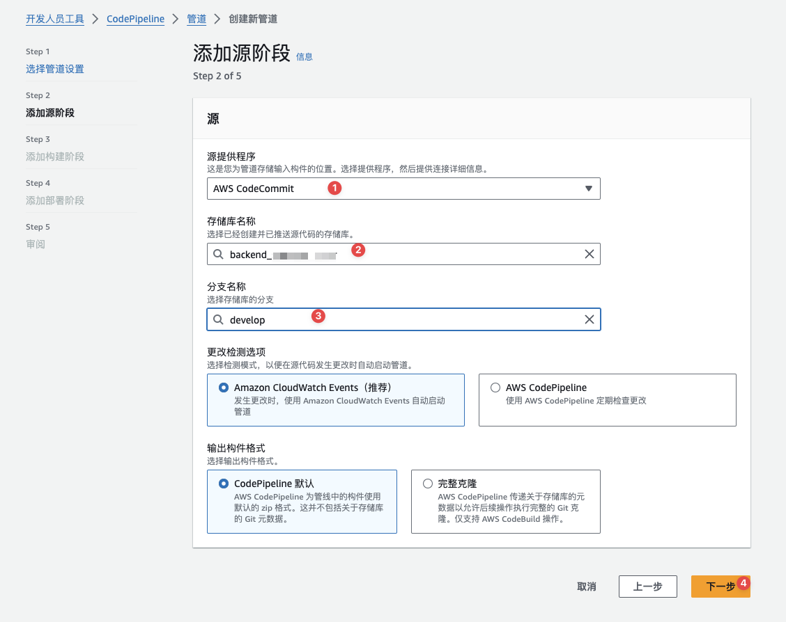This screenshot has height=622, width=786.
Task: Choose 完整克隆 output artifact format
Action: pyautogui.click(x=428, y=484)
